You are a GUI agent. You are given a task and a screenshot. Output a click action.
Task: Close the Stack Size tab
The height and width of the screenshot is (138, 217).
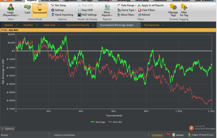point(59,25)
